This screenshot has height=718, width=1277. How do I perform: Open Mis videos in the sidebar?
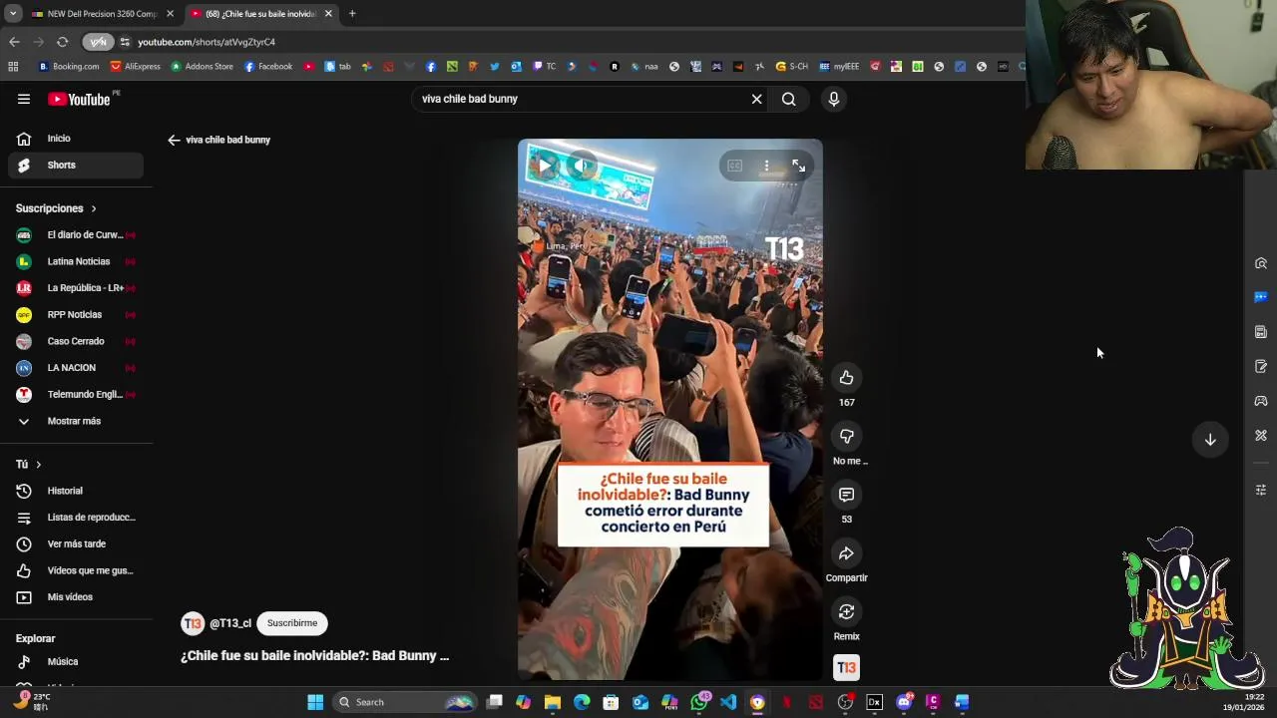click(76, 597)
